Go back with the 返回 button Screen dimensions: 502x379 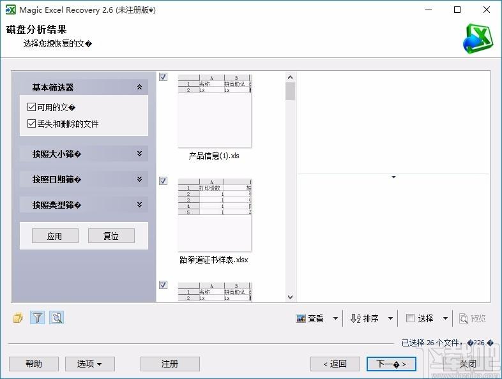(335, 364)
